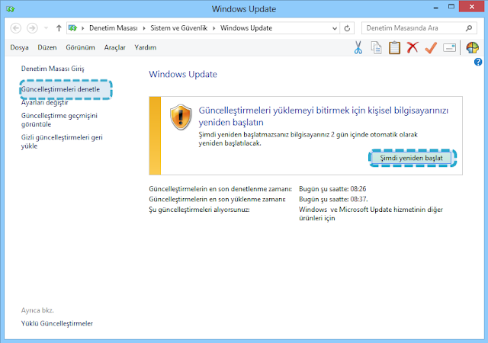Go forward with the right arrow button

[x=32, y=28]
